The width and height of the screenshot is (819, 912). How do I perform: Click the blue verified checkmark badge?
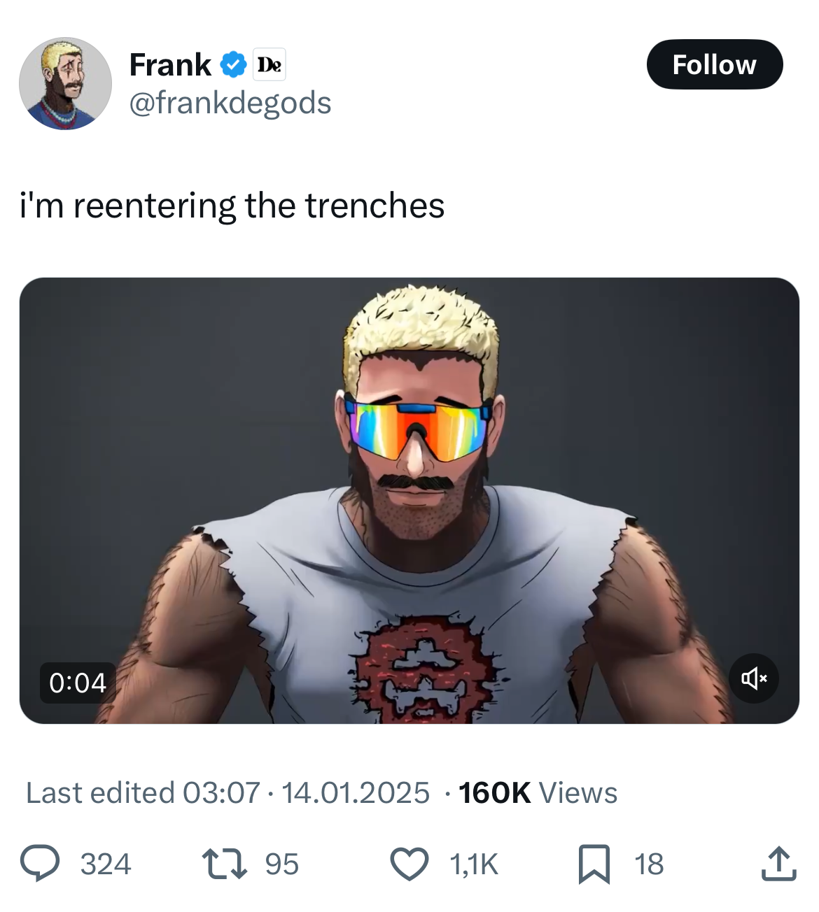tap(233, 65)
